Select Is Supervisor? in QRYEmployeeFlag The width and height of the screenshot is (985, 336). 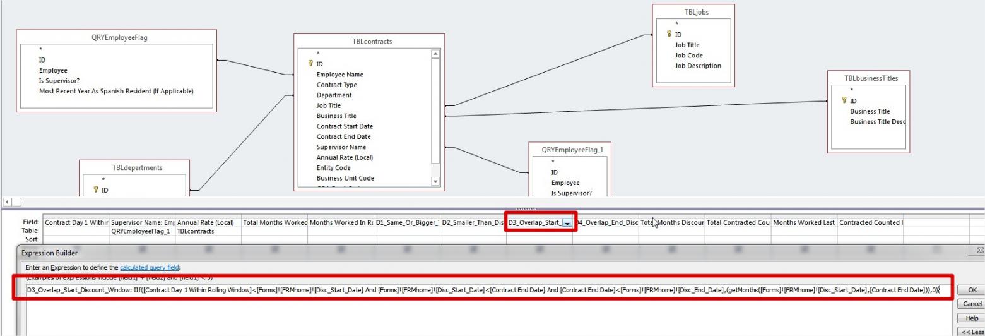pyautogui.click(x=59, y=81)
